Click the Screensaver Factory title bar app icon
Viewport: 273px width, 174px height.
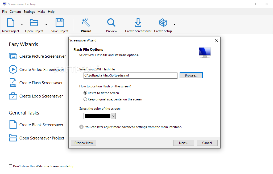[5, 4]
